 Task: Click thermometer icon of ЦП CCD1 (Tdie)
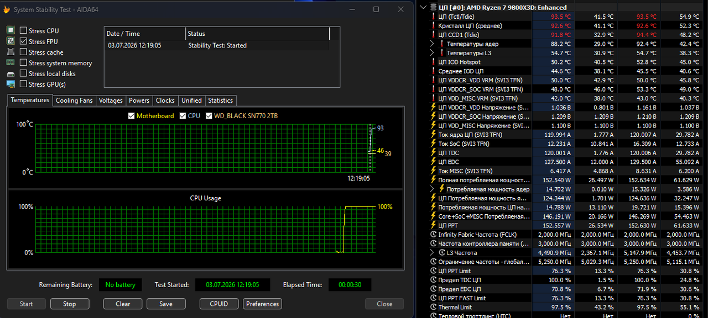coord(434,35)
